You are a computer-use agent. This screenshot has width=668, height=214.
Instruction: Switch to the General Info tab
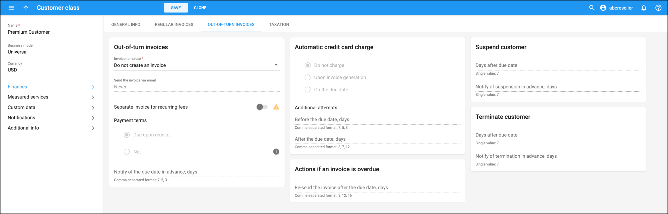point(126,25)
